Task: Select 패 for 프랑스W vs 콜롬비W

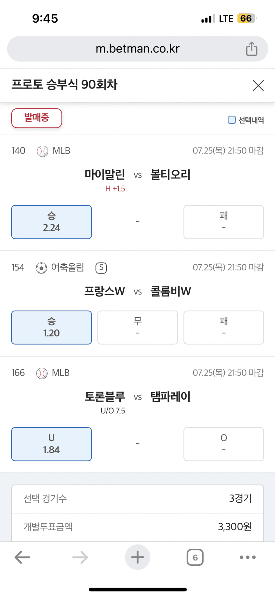Action: pos(224,327)
